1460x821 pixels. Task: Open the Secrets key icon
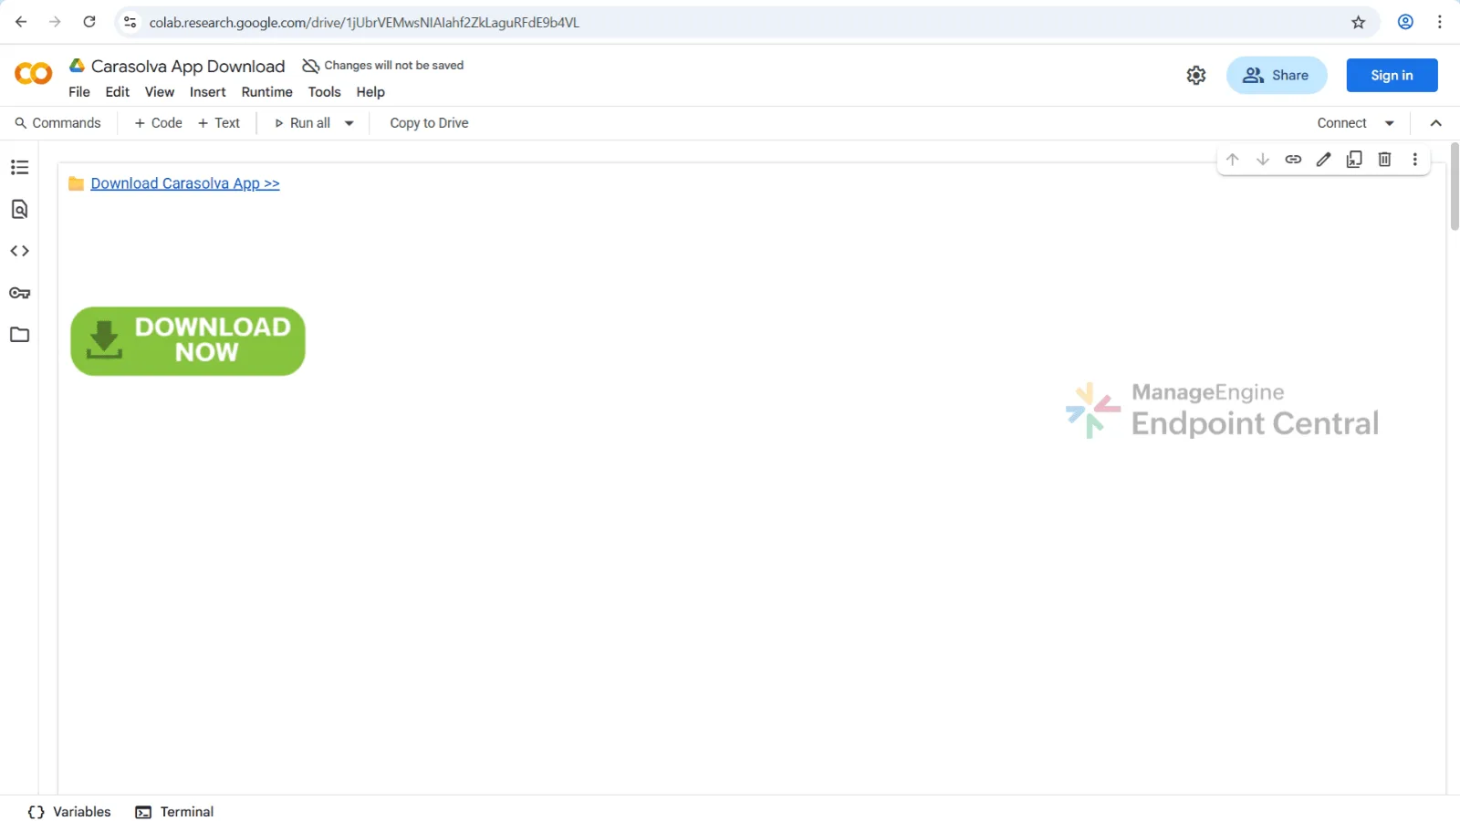[x=19, y=293]
